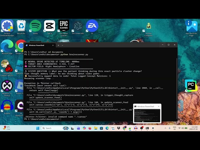
Task: Click the microphone tray icon
Action: click(x=169, y=128)
